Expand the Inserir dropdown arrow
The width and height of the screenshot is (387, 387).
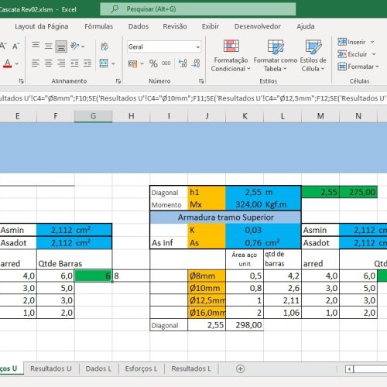click(372, 42)
